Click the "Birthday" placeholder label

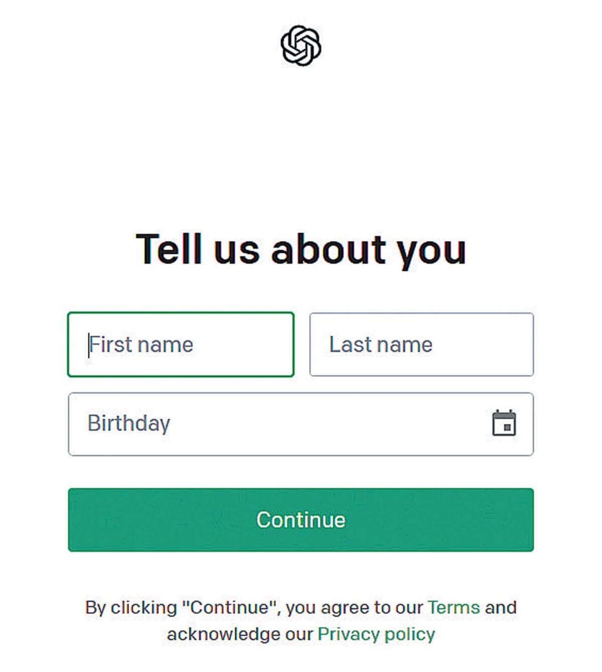(x=129, y=424)
